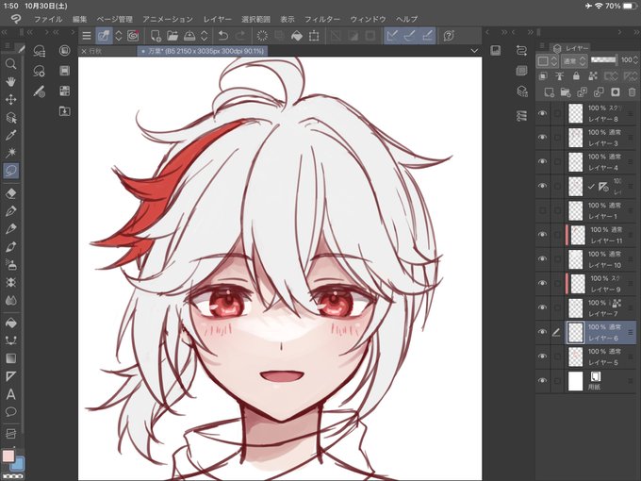Click the Save icon in command bar
This screenshot has width=641, height=481.
pyautogui.click(x=189, y=36)
